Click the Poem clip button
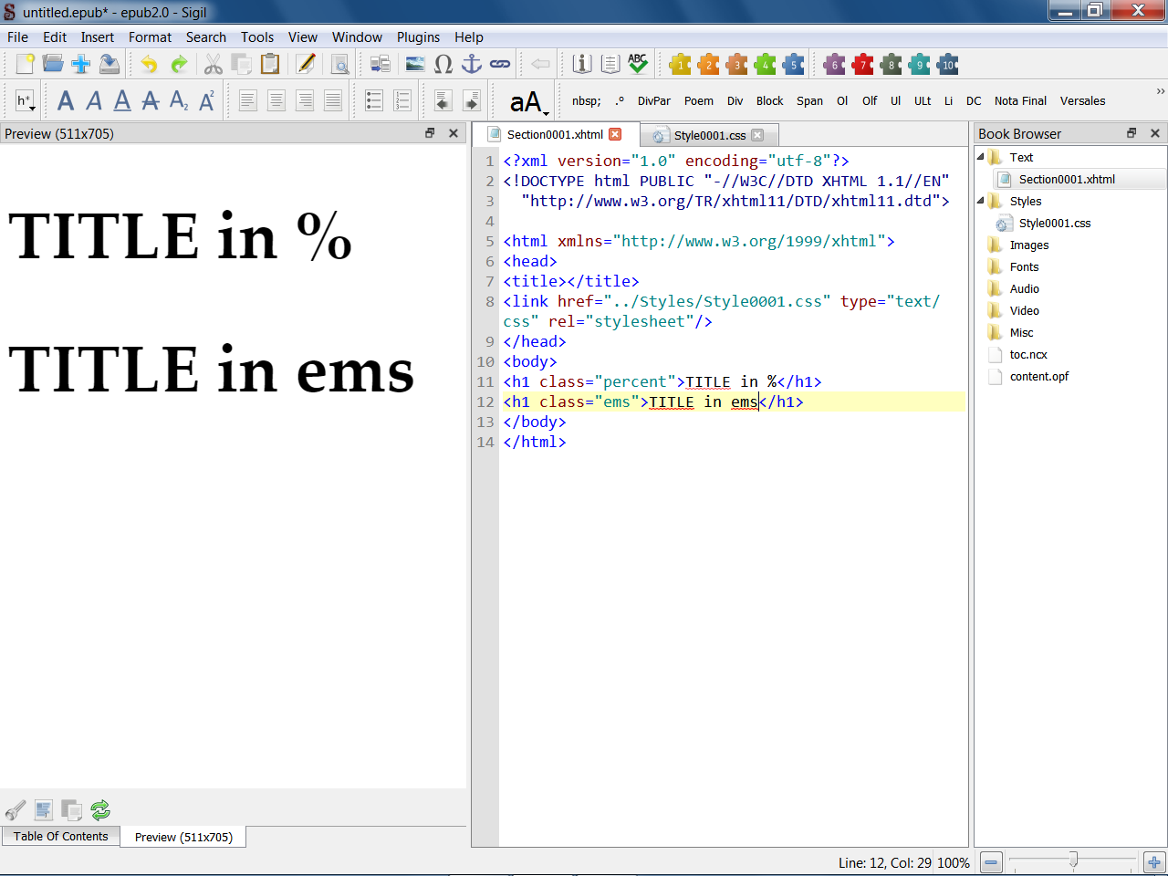 click(698, 101)
